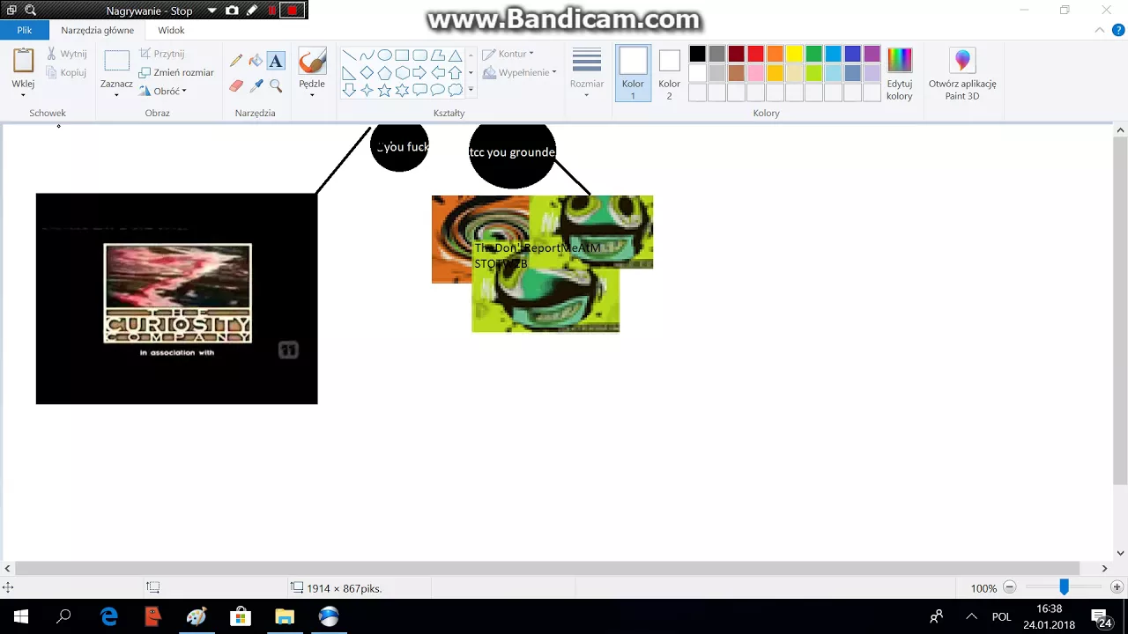Switch to the Widok tab
The image size is (1128, 634).
point(171,30)
